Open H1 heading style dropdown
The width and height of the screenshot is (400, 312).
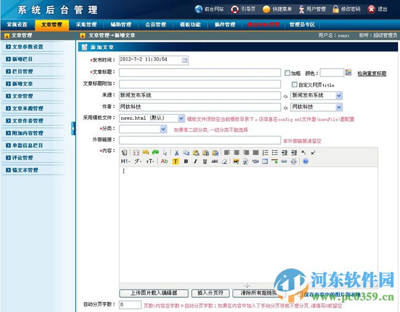click(x=126, y=162)
